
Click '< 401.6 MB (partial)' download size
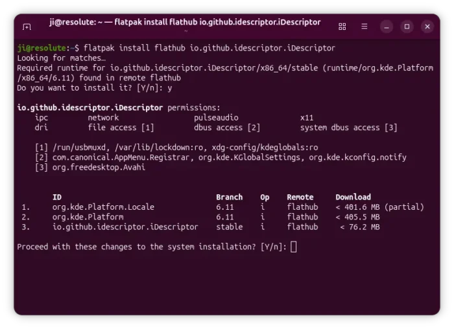(379, 207)
